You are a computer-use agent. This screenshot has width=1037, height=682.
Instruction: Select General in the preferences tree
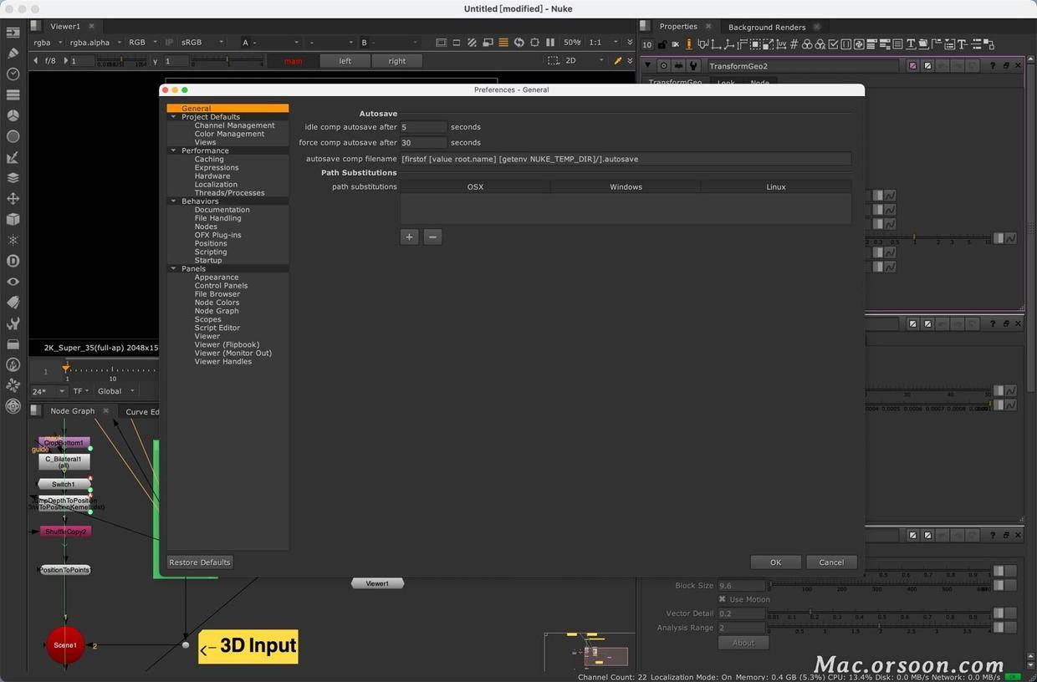(227, 109)
